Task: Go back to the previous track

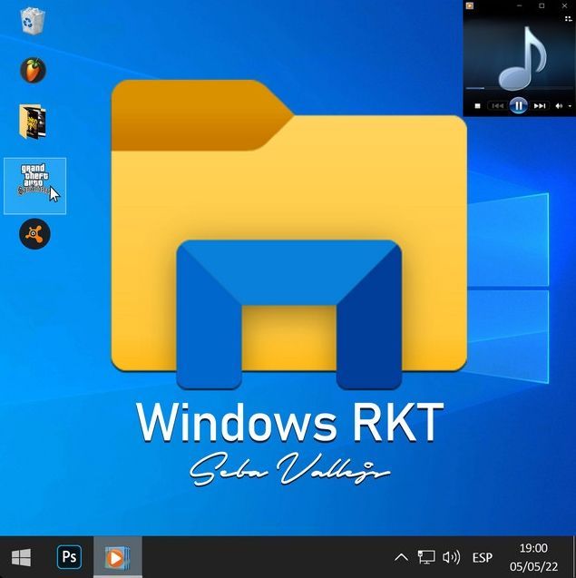Action: tap(497, 106)
